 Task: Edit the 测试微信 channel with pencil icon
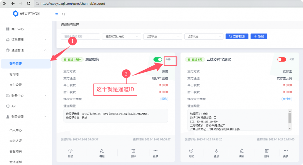tap(102, 153)
